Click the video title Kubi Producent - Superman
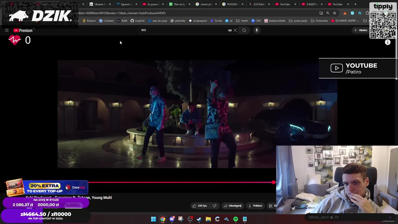 tap(69, 198)
